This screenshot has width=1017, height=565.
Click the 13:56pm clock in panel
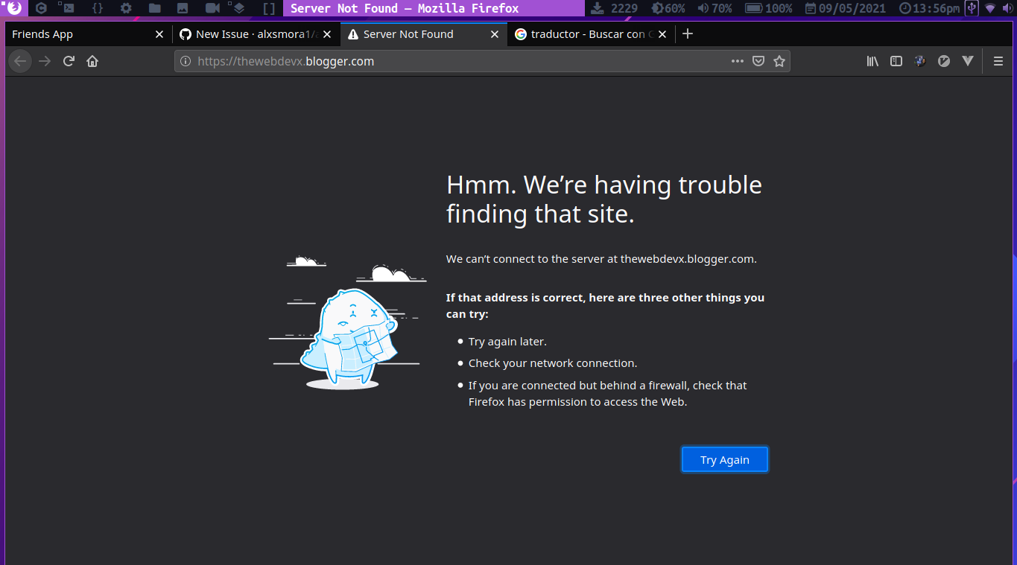929,8
